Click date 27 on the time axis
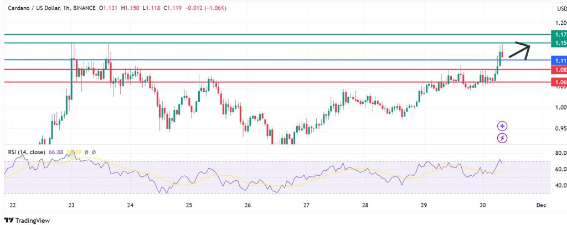 306,205
